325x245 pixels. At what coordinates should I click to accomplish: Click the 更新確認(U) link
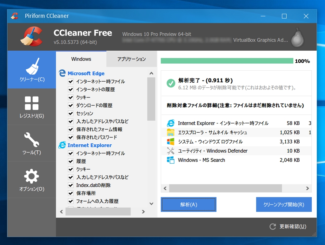click(x=293, y=227)
